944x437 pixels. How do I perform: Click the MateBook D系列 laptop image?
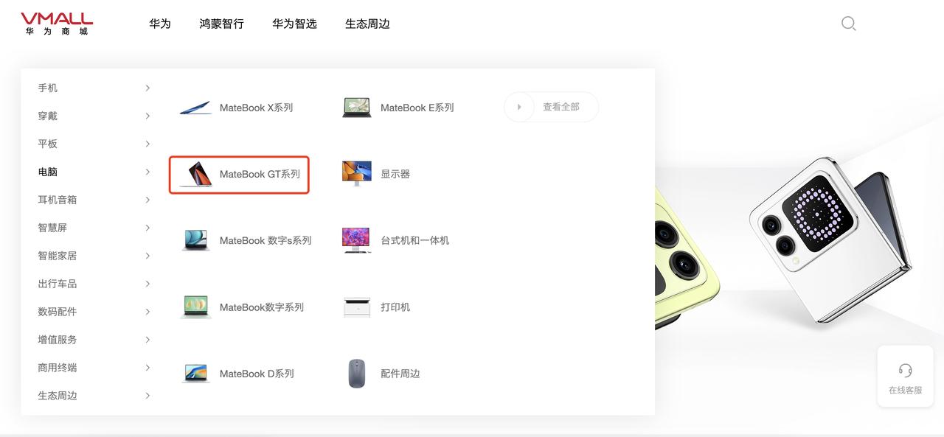[195, 374]
